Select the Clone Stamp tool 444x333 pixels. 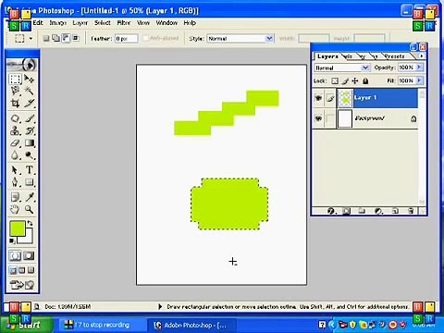tap(15, 130)
